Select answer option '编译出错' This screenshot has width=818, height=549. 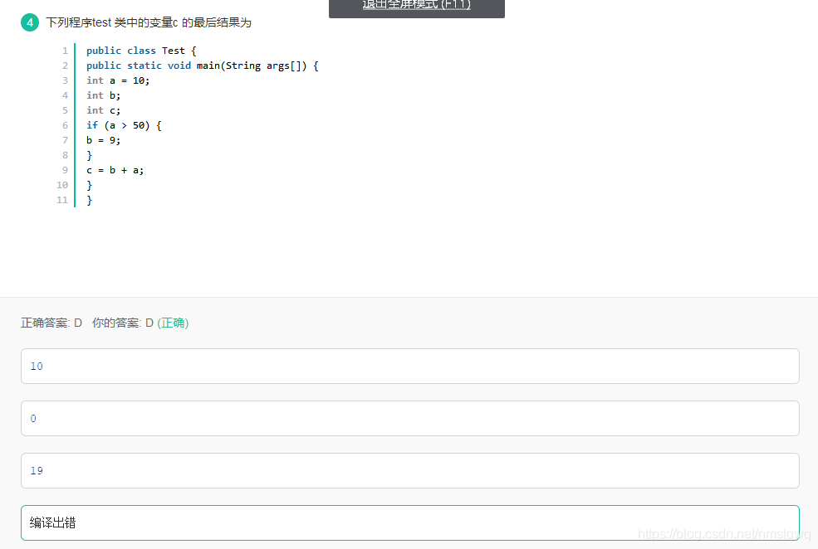coord(410,522)
